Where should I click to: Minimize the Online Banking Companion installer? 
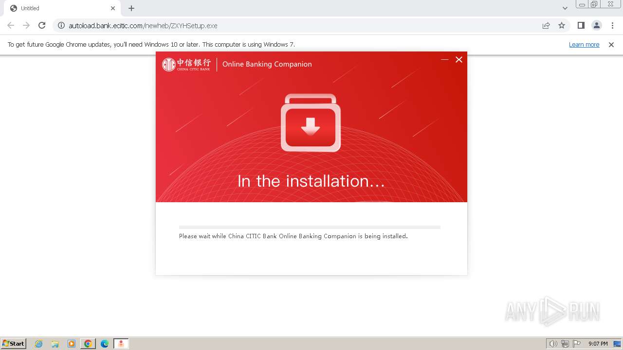point(444,59)
